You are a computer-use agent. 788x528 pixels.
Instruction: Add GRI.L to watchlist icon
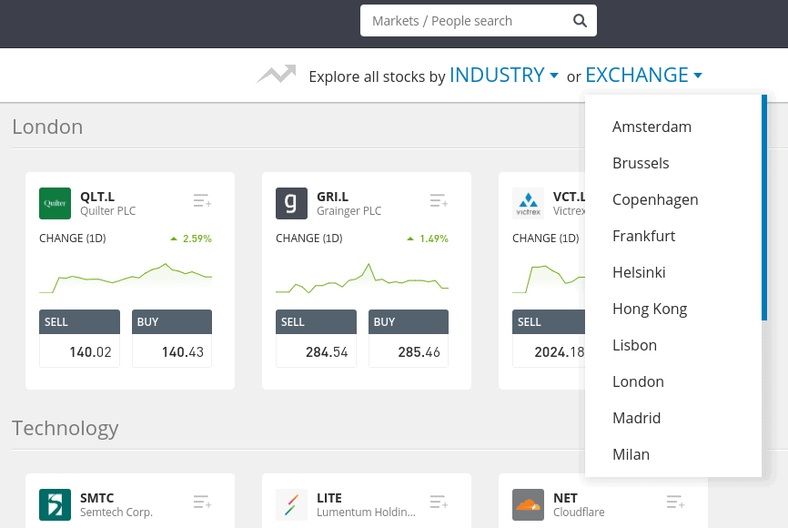coord(439,200)
